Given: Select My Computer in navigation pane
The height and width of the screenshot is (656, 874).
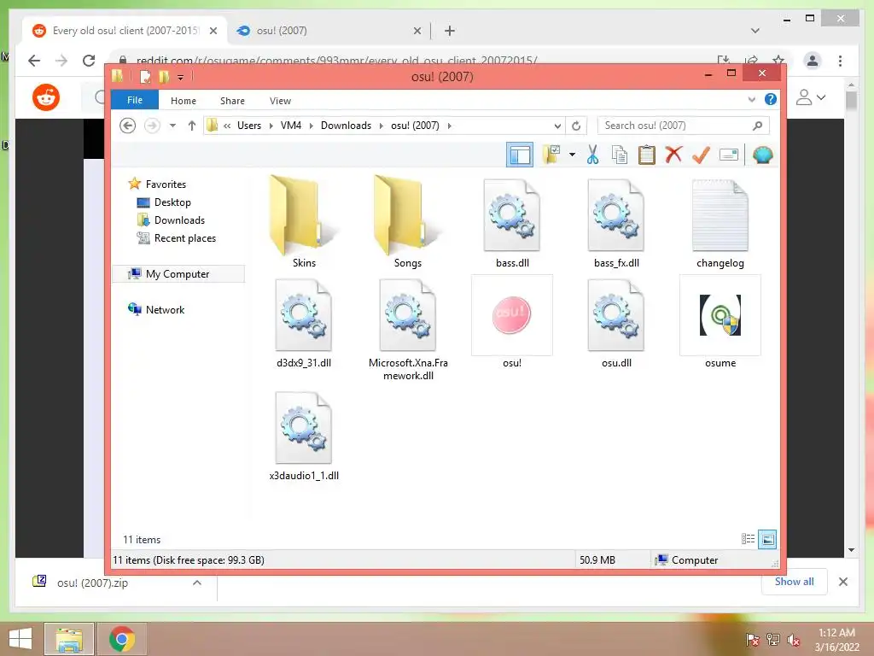Looking at the screenshot, I should [x=178, y=274].
